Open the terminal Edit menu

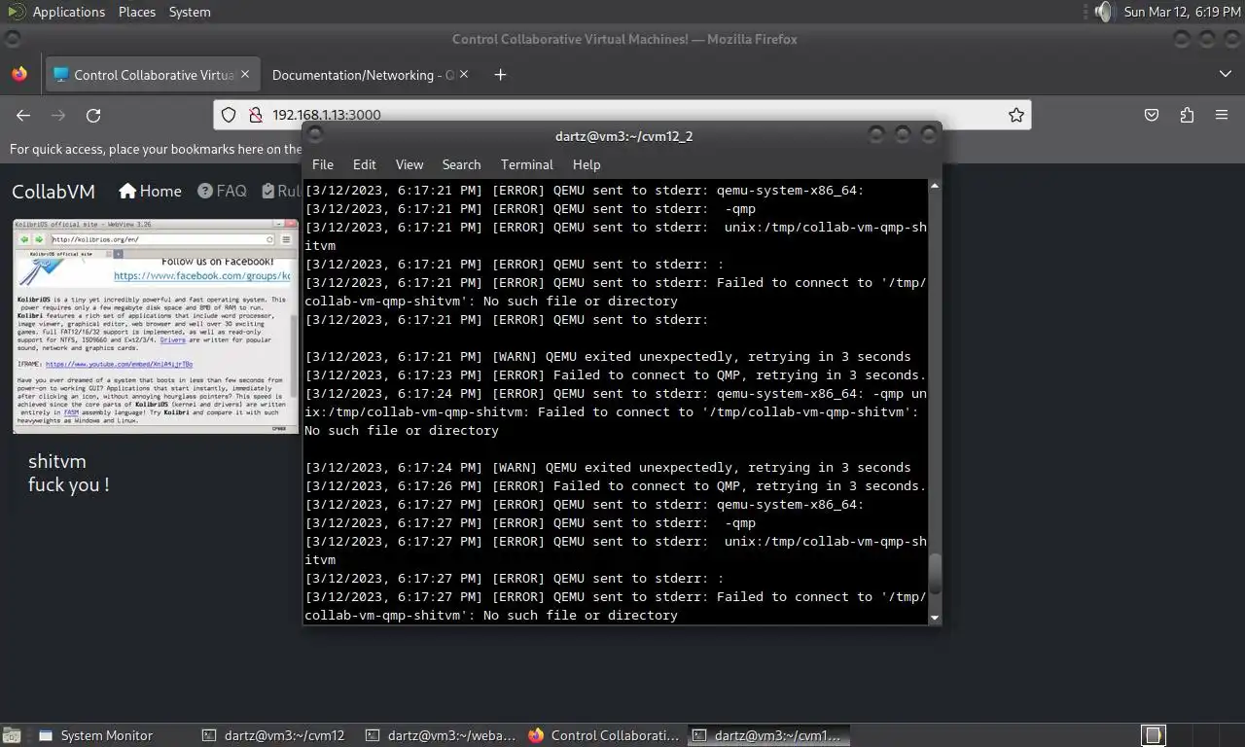[x=365, y=164]
